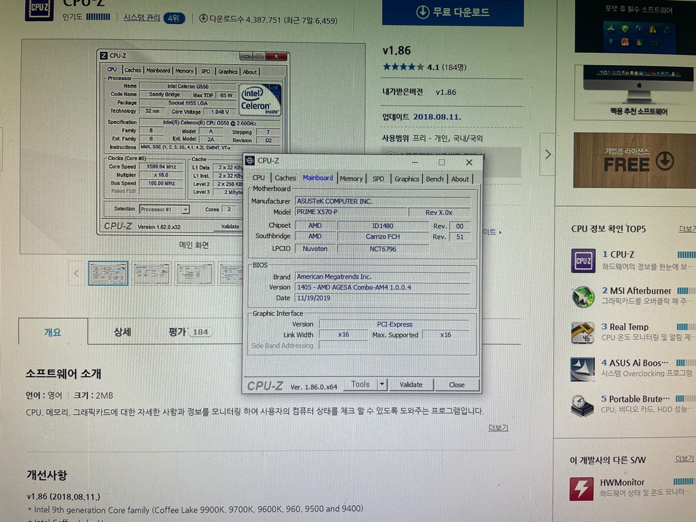Open the Caches tab in CPU-Z
The image size is (696, 522).
285,178
